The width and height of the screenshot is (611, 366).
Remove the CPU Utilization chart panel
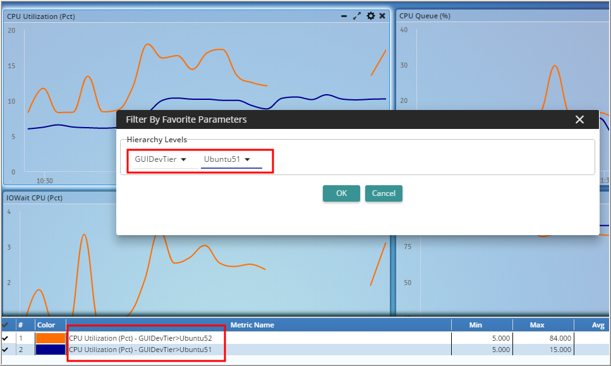382,16
